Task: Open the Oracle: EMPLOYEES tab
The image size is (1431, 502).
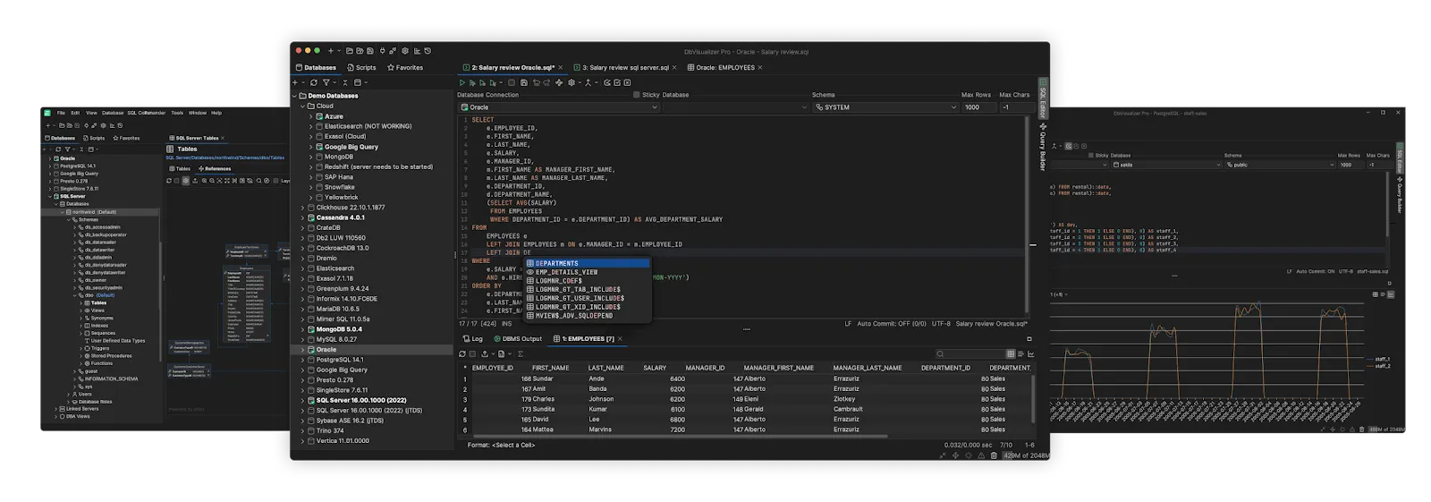Action: (x=721, y=67)
